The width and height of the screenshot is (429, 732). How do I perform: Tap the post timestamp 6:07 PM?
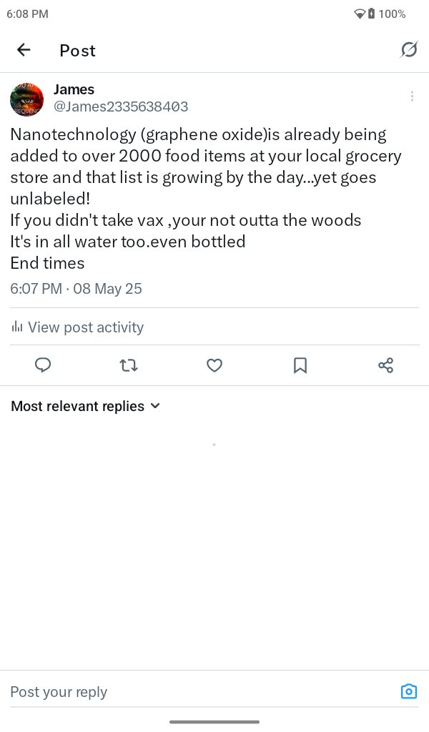36,289
